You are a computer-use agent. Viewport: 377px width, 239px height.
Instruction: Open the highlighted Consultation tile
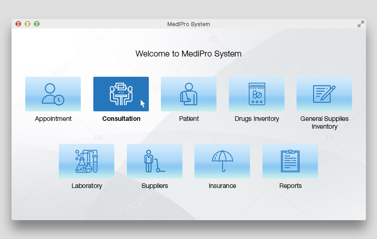click(x=121, y=94)
